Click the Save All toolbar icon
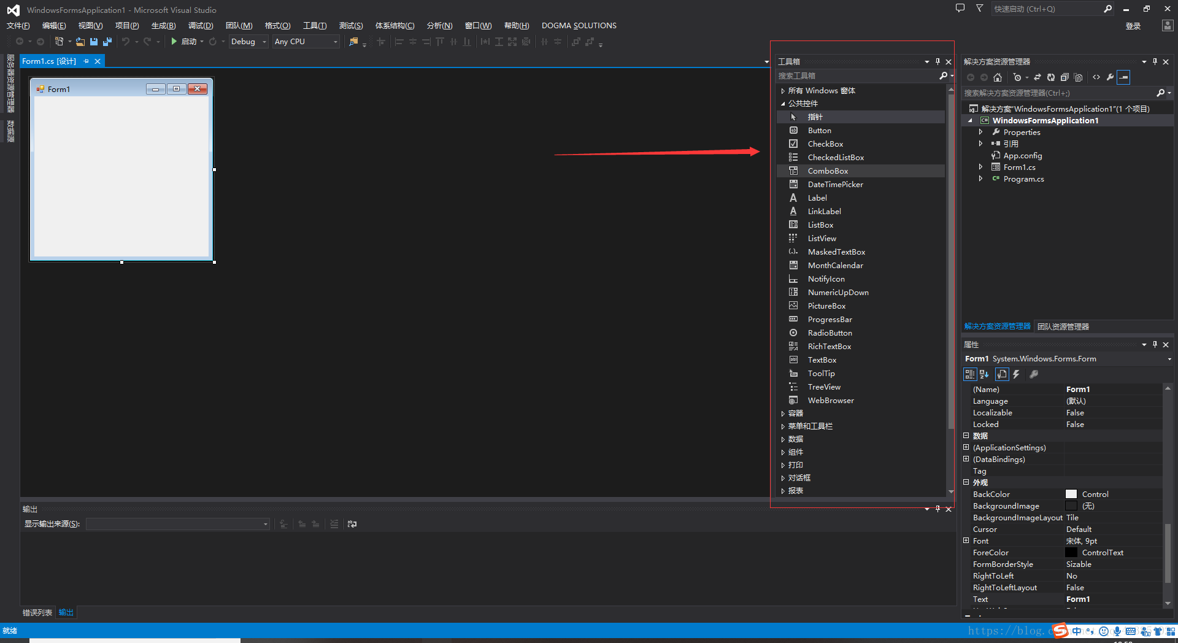 107,42
